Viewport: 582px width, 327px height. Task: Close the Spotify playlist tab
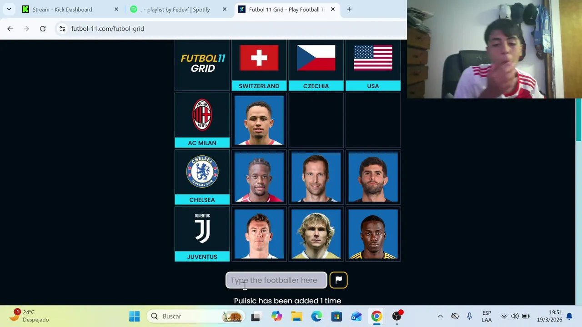pyautogui.click(x=224, y=10)
